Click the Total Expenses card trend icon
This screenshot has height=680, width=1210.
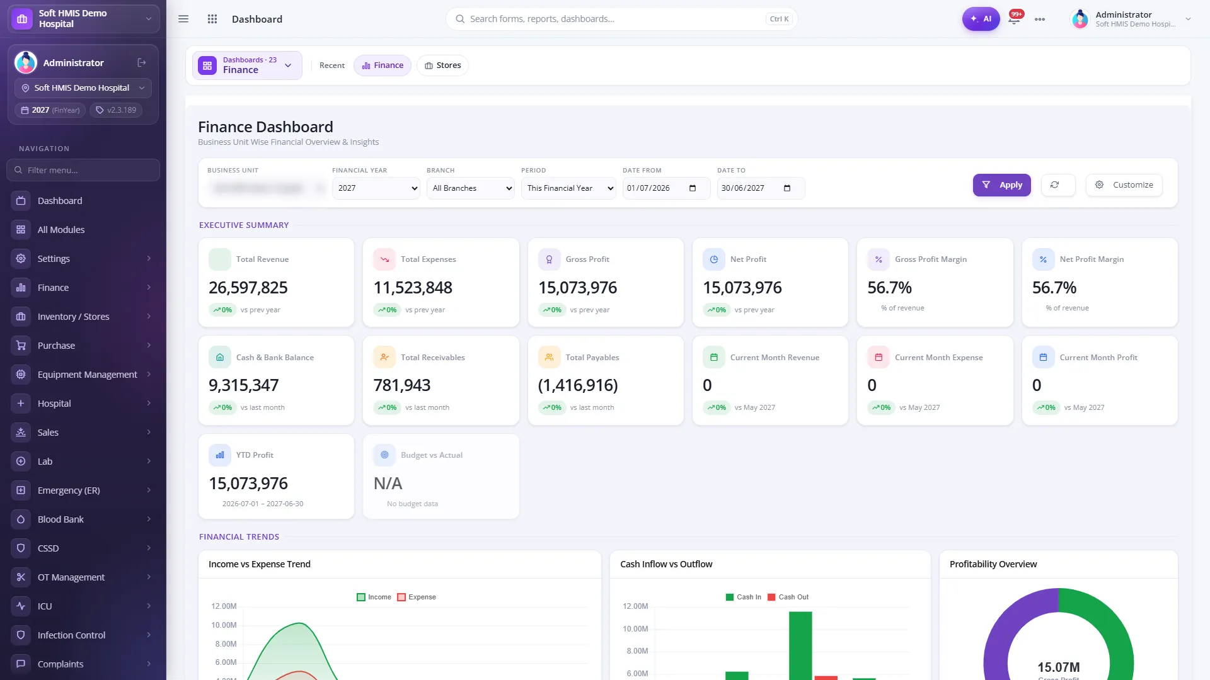click(384, 259)
